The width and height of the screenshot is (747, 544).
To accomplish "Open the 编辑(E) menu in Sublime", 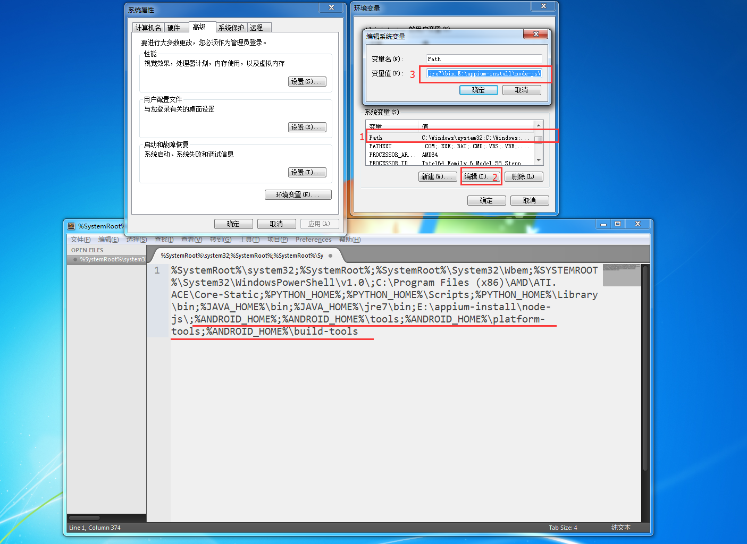I will [108, 240].
